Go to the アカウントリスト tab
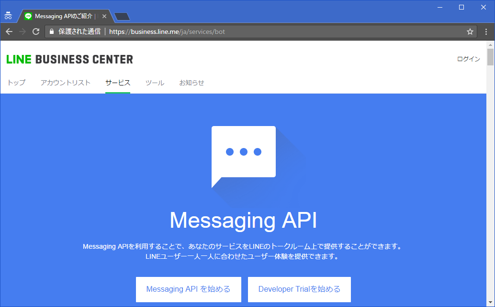Viewport: 495px width, 307px height. pos(65,83)
